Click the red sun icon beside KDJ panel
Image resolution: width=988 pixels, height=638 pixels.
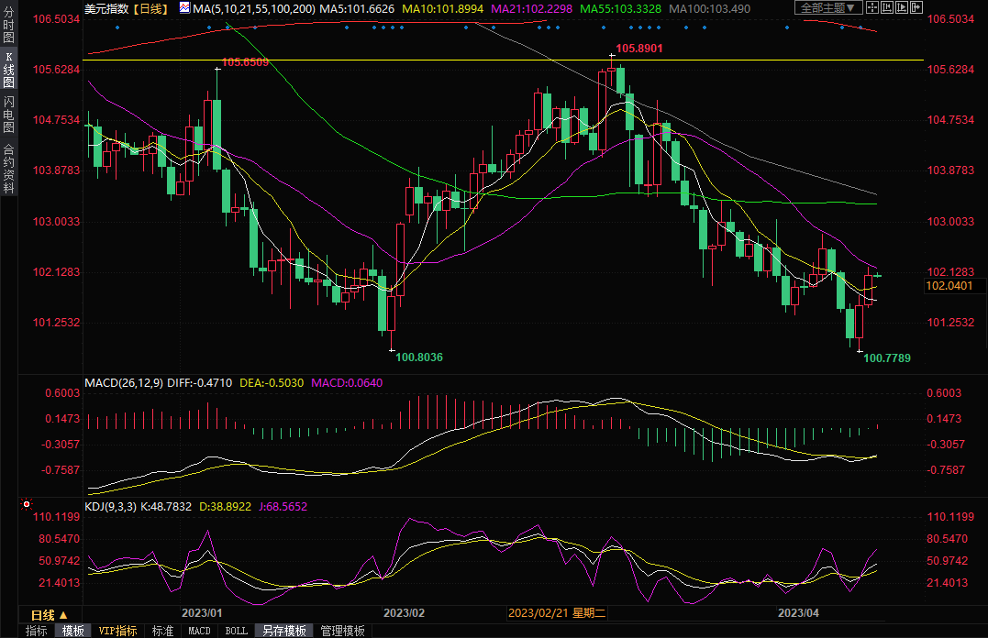pos(26,504)
